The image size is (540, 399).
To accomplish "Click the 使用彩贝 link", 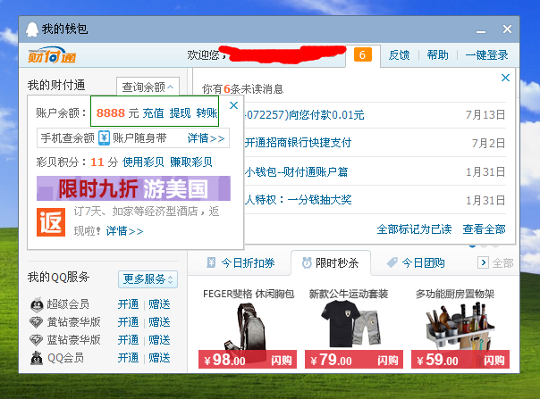I will click(x=143, y=162).
